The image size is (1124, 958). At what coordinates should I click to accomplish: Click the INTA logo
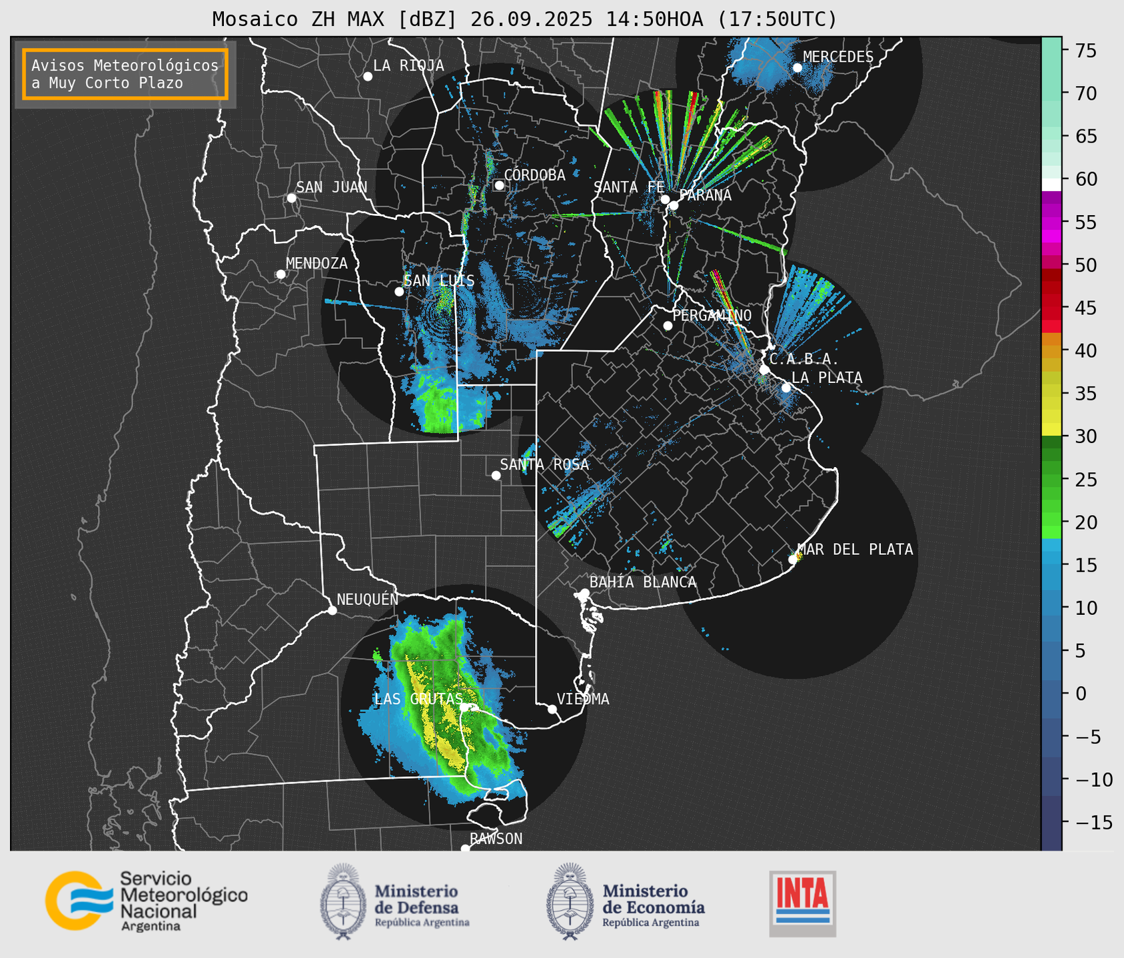[x=803, y=903]
